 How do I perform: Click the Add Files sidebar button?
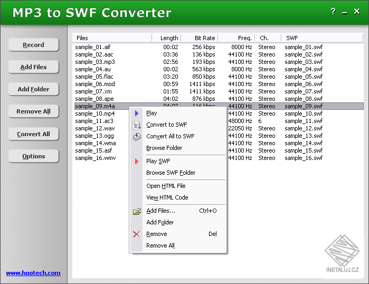pyautogui.click(x=33, y=67)
